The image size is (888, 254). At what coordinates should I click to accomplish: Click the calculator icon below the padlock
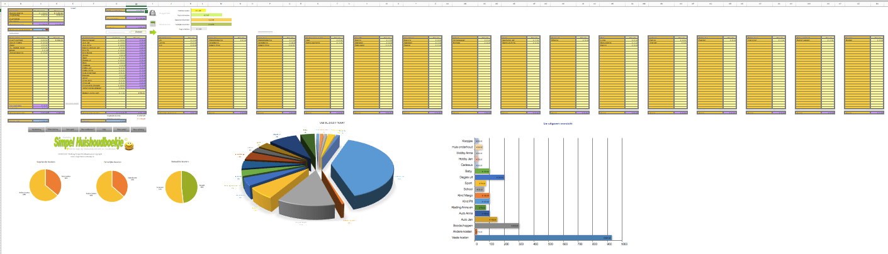point(152,23)
